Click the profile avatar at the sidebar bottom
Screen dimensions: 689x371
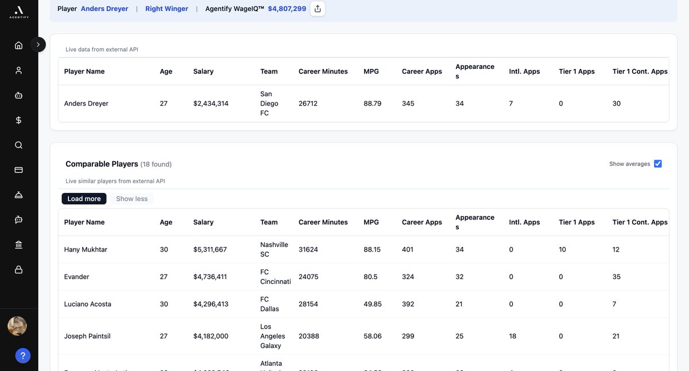[x=17, y=326]
